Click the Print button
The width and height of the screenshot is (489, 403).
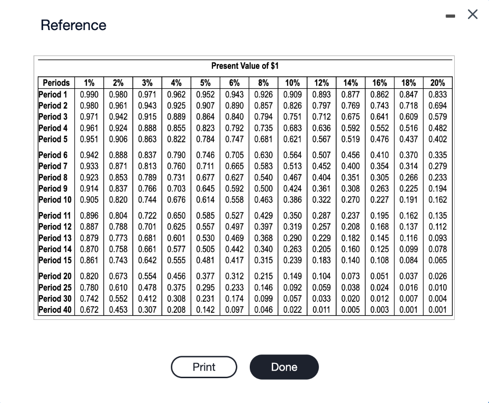pos(204,367)
